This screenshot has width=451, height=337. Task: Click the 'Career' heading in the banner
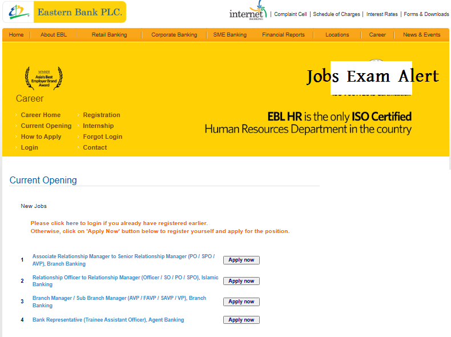[x=30, y=98]
